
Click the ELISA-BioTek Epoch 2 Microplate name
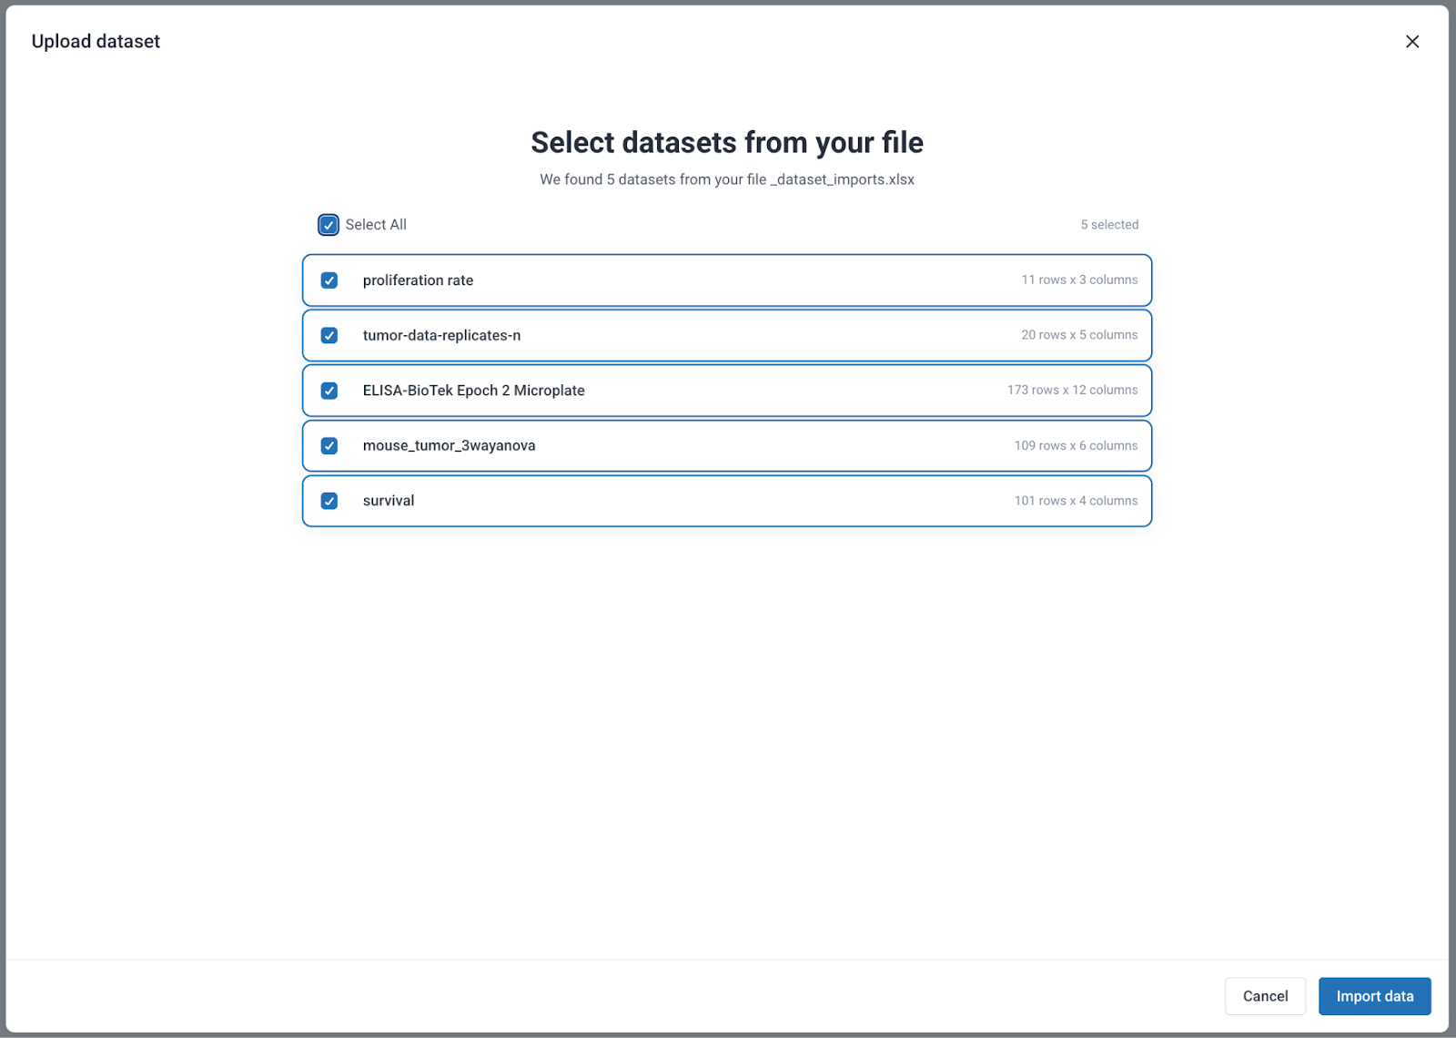(473, 391)
